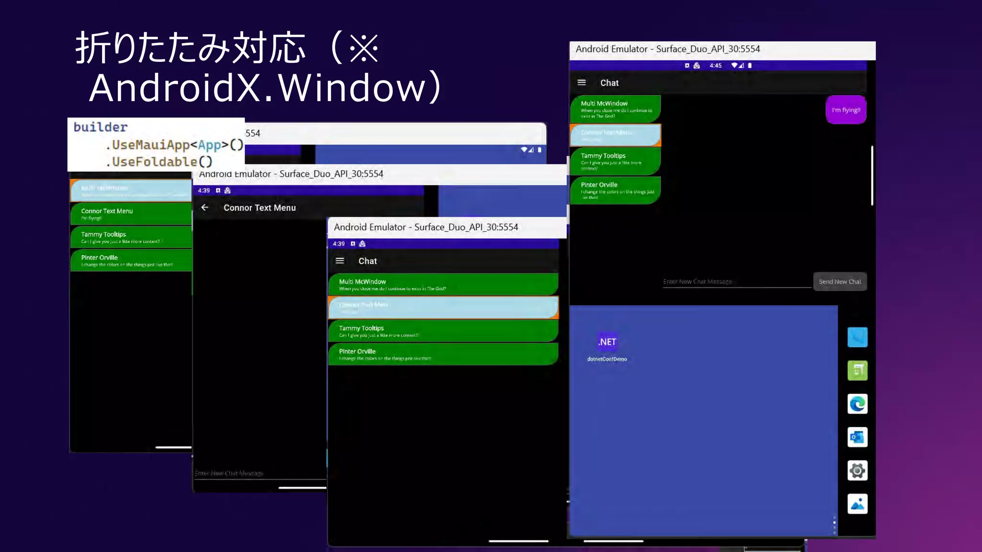Tap the battery icon in the 4:45 emulator status bar

coord(750,65)
